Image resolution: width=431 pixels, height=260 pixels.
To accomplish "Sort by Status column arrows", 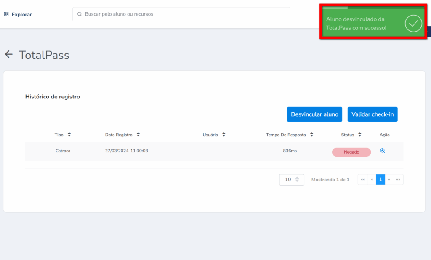I will coord(360,135).
